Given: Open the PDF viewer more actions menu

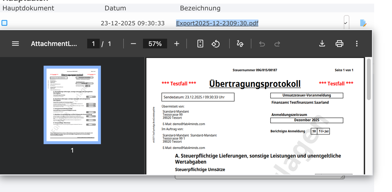Looking at the screenshot, I should click(x=357, y=44).
